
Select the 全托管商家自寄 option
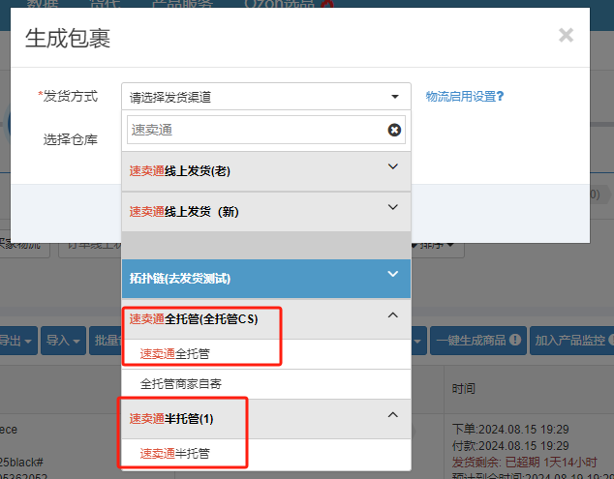point(266,384)
